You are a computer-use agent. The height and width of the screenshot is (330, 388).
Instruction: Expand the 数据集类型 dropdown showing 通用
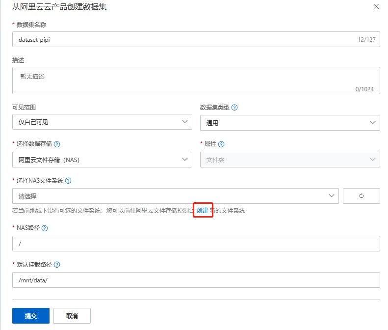tap(290, 123)
